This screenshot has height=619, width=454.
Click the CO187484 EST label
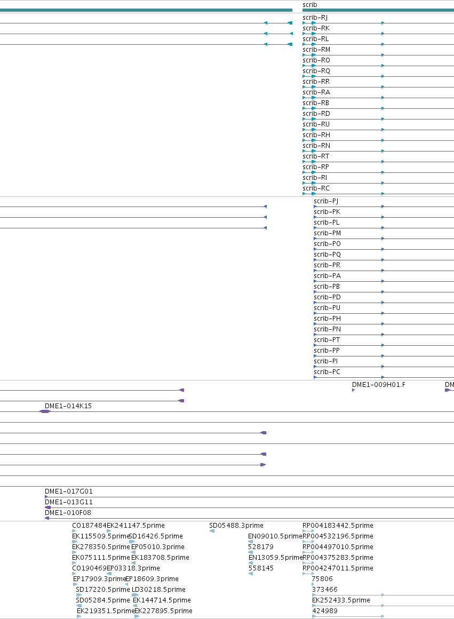pyautogui.click(x=89, y=526)
